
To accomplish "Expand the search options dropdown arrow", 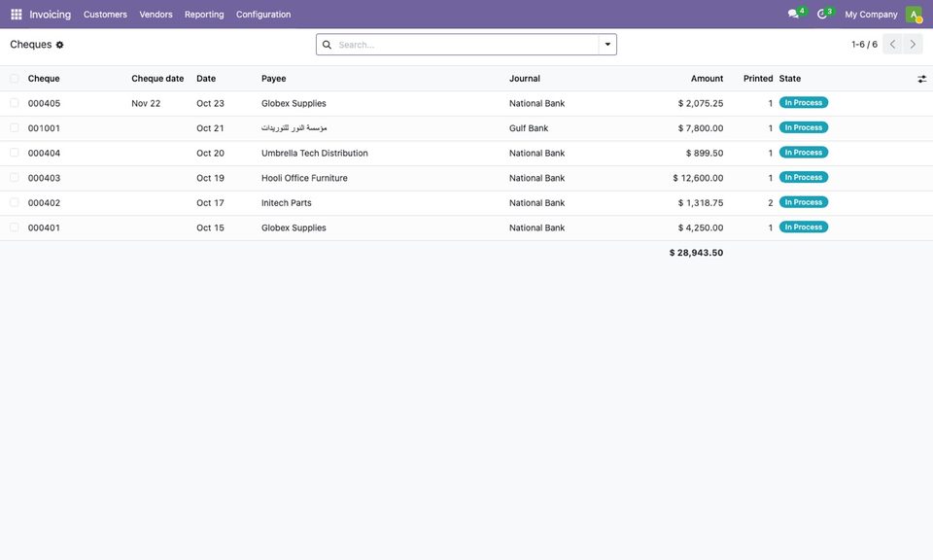I will click(607, 45).
